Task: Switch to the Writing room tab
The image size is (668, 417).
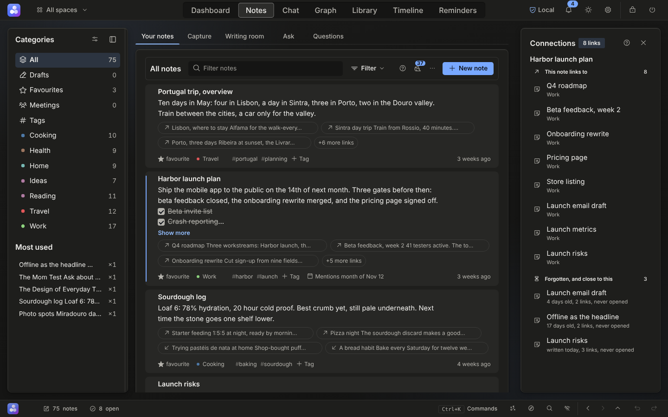Action: 244,36
